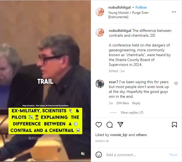Image resolution: width=182 pixels, height=162 pixels.
Task: Reply to exar7's comment
Action: click(x=136, y=103)
